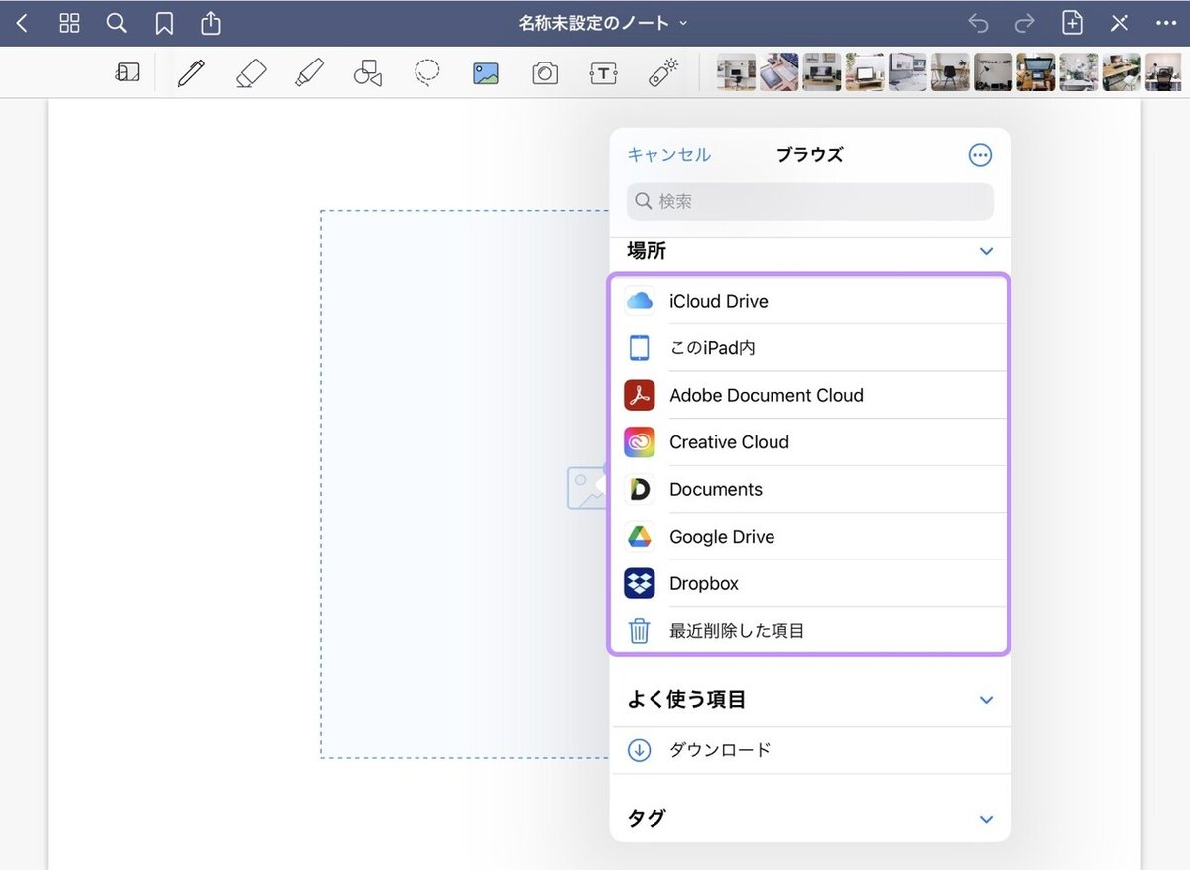The height and width of the screenshot is (870, 1190).
Task: Open the top-right more options menu
Action: click(x=1165, y=22)
